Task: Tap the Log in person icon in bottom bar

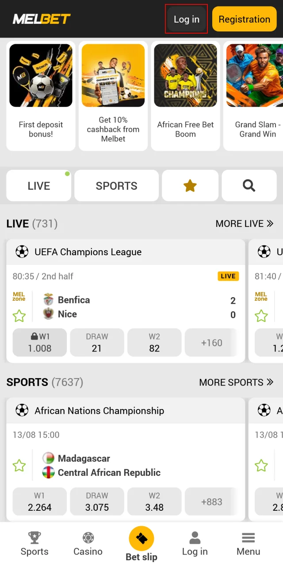Action: [x=195, y=538]
